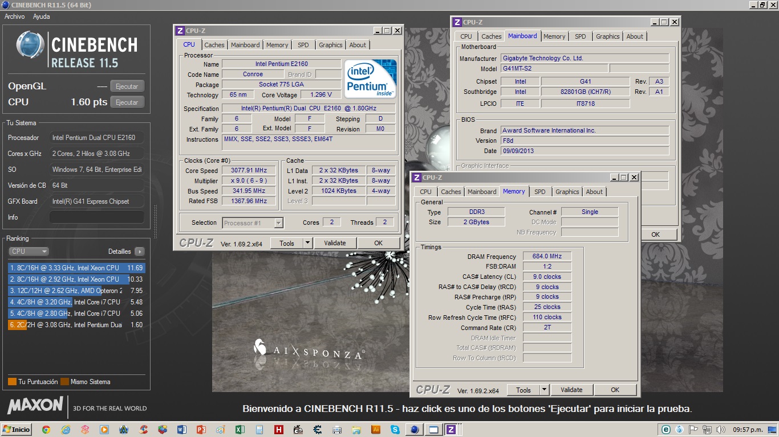Select ranking row 2C/2H Intel Pentium Dual
779x437 pixels.
76,325
